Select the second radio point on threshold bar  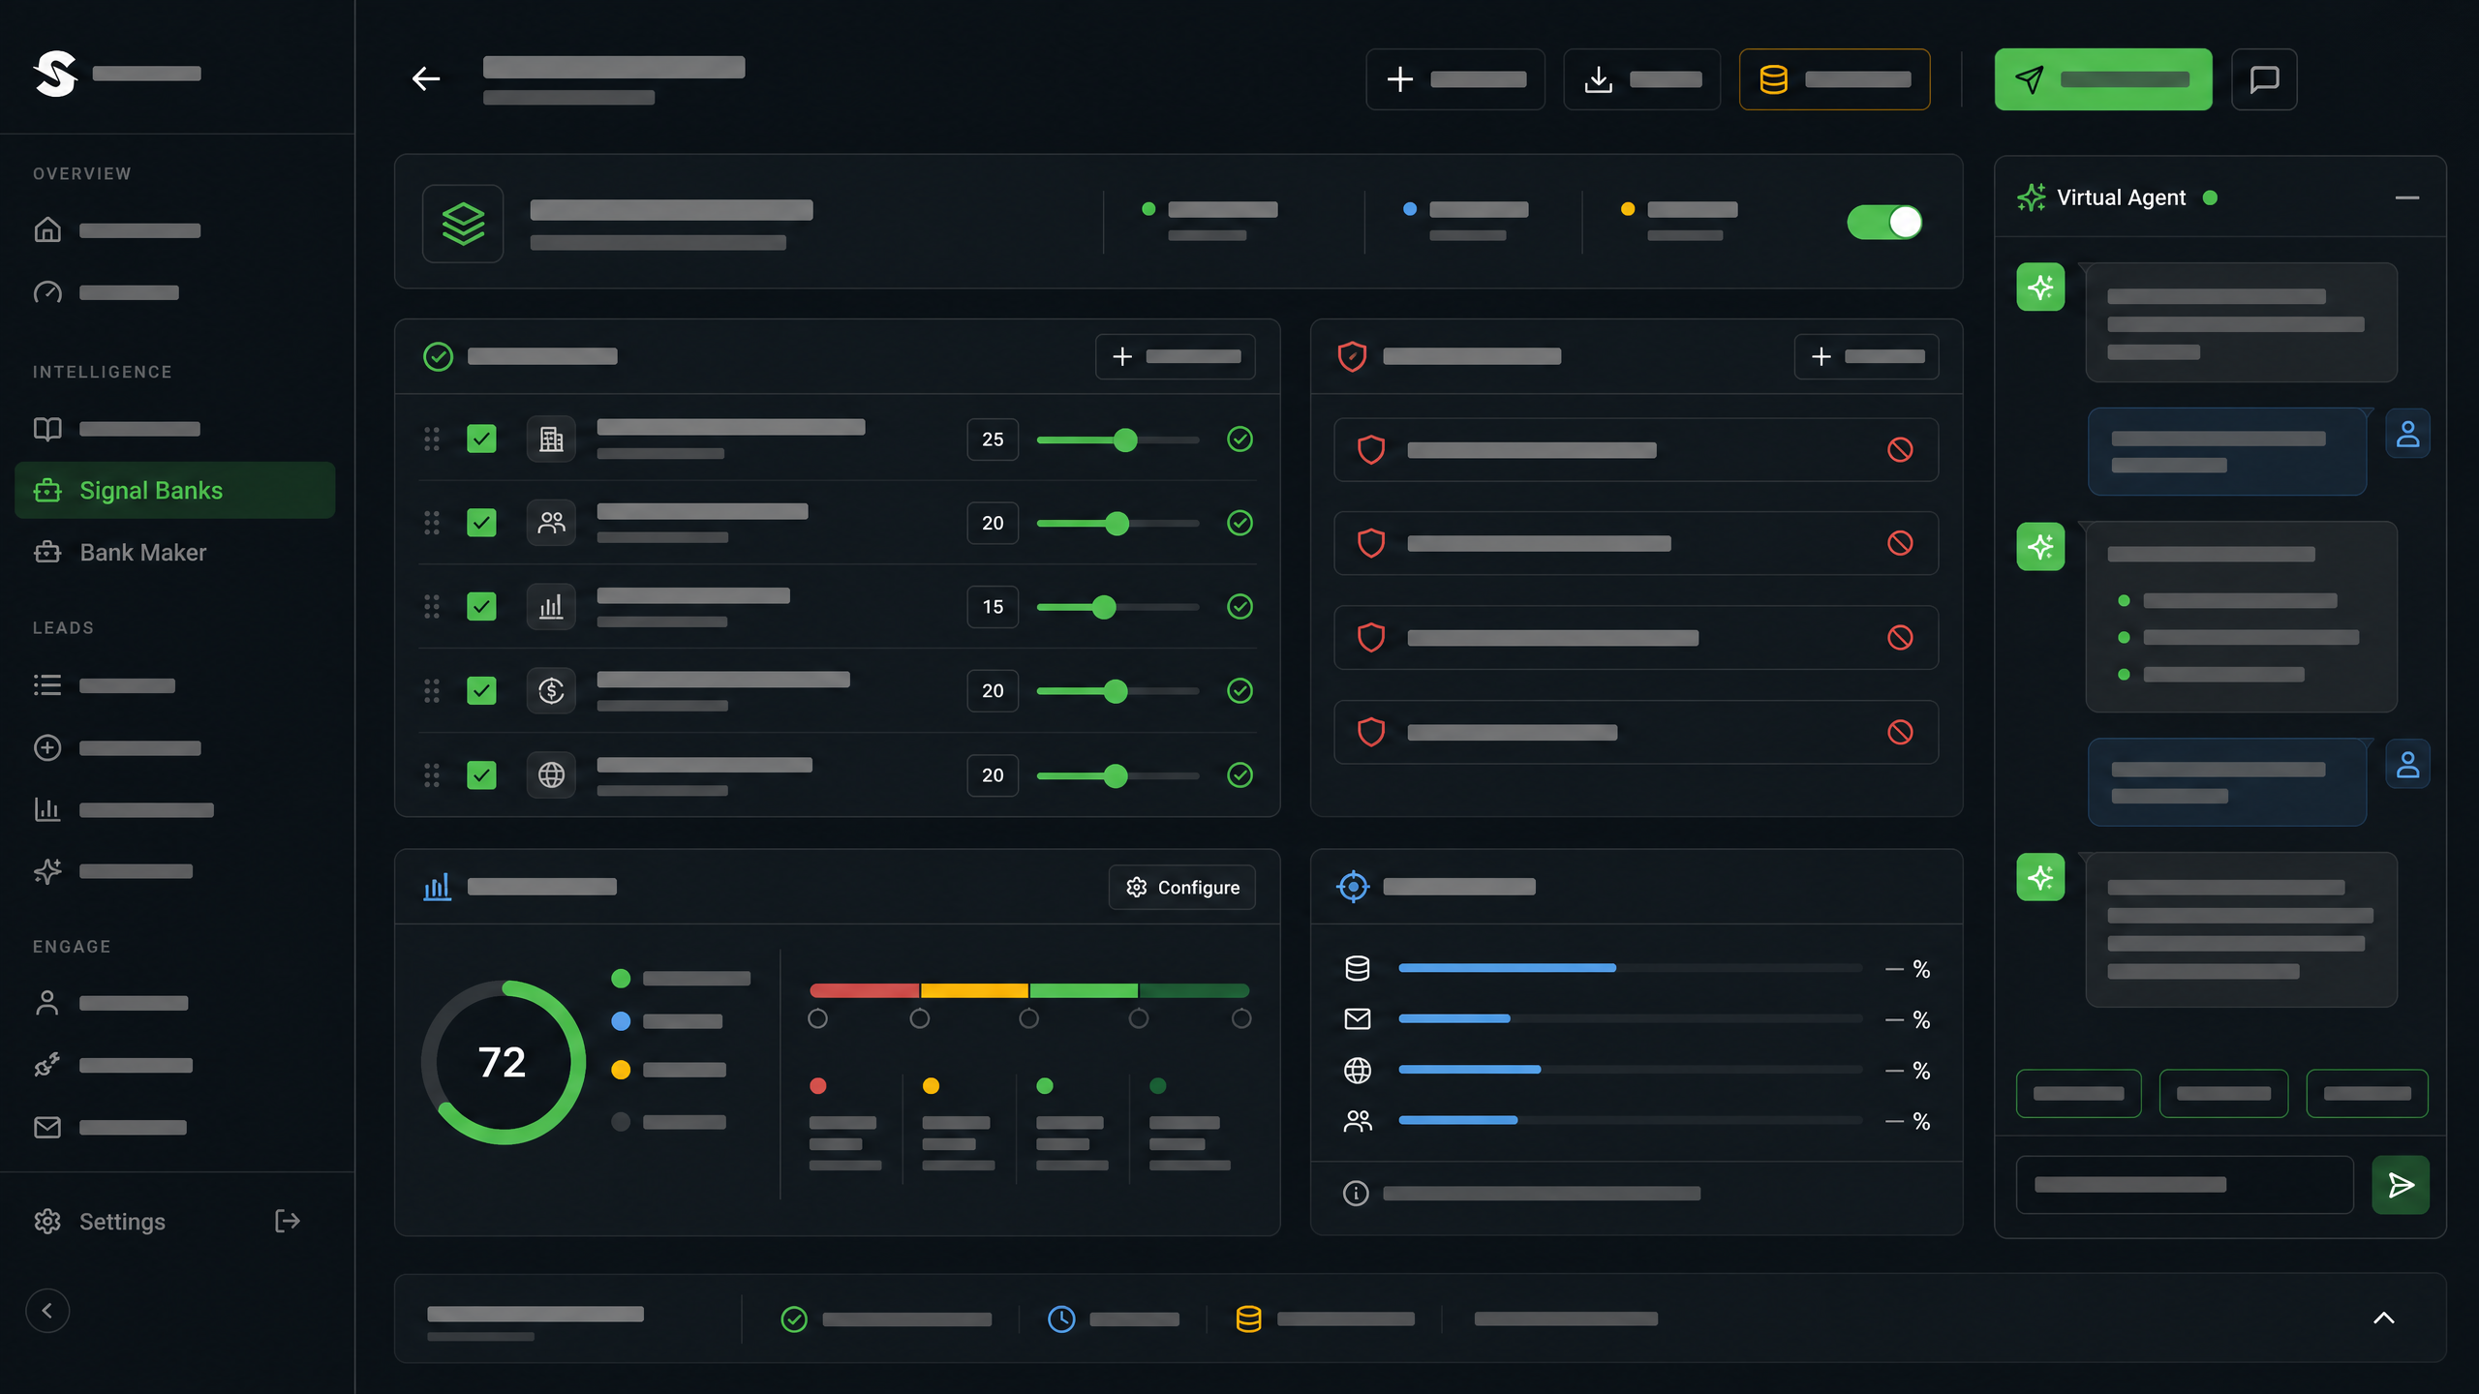click(x=920, y=1018)
